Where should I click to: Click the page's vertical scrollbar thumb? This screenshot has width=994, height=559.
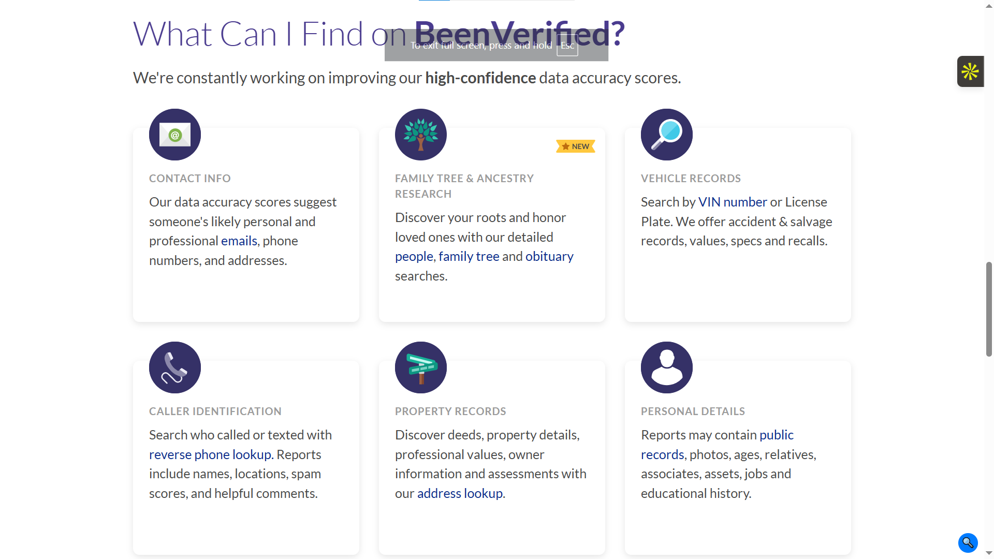pyautogui.click(x=989, y=309)
